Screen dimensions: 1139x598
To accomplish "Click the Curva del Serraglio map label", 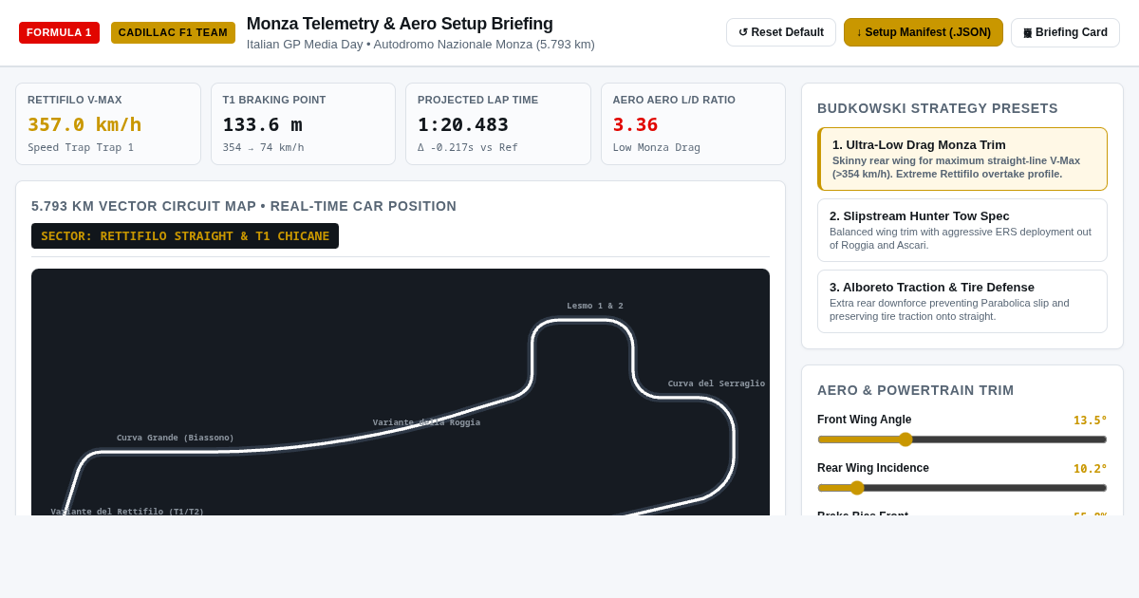I will (x=717, y=383).
